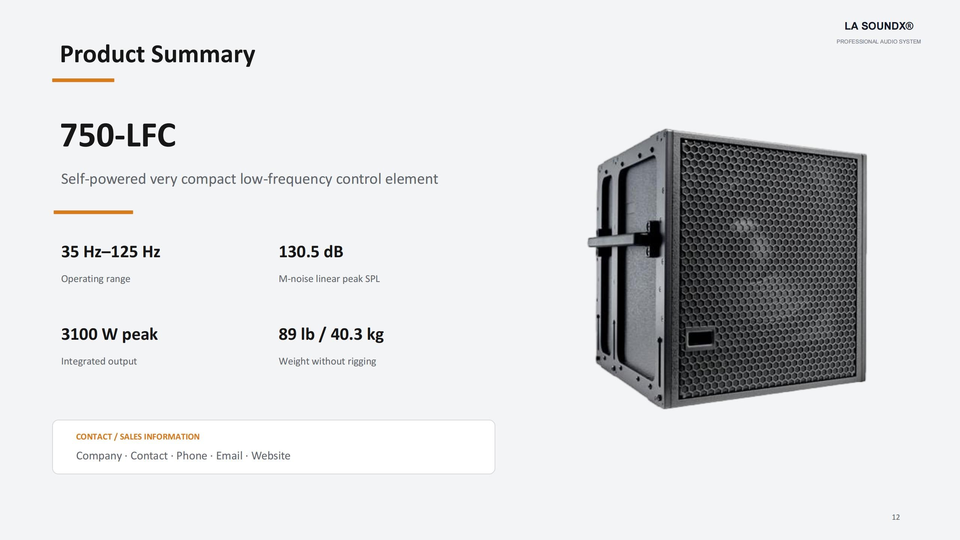Click the Company Contact Phone Email Website text

click(x=183, y=456)
